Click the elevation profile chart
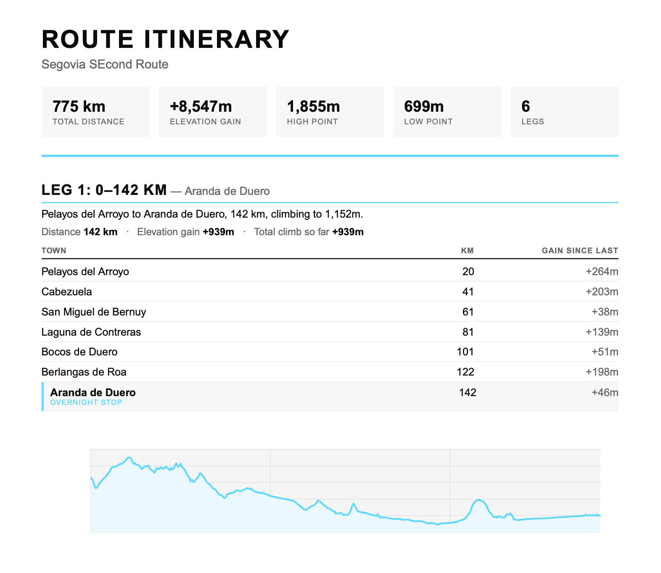 point(345,491)
